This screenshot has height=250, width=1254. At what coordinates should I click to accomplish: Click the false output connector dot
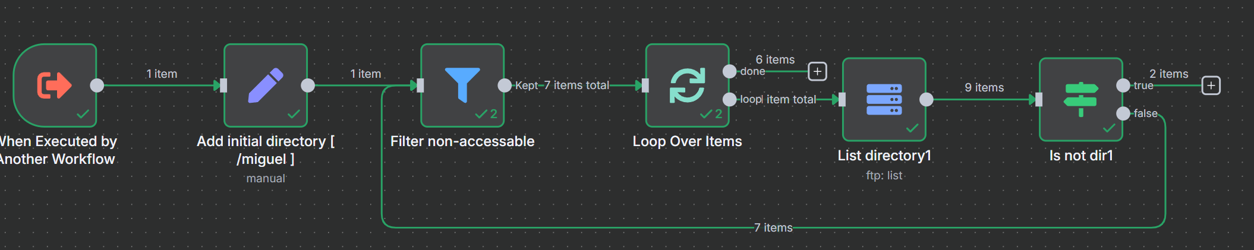(x=1123, y=113)
